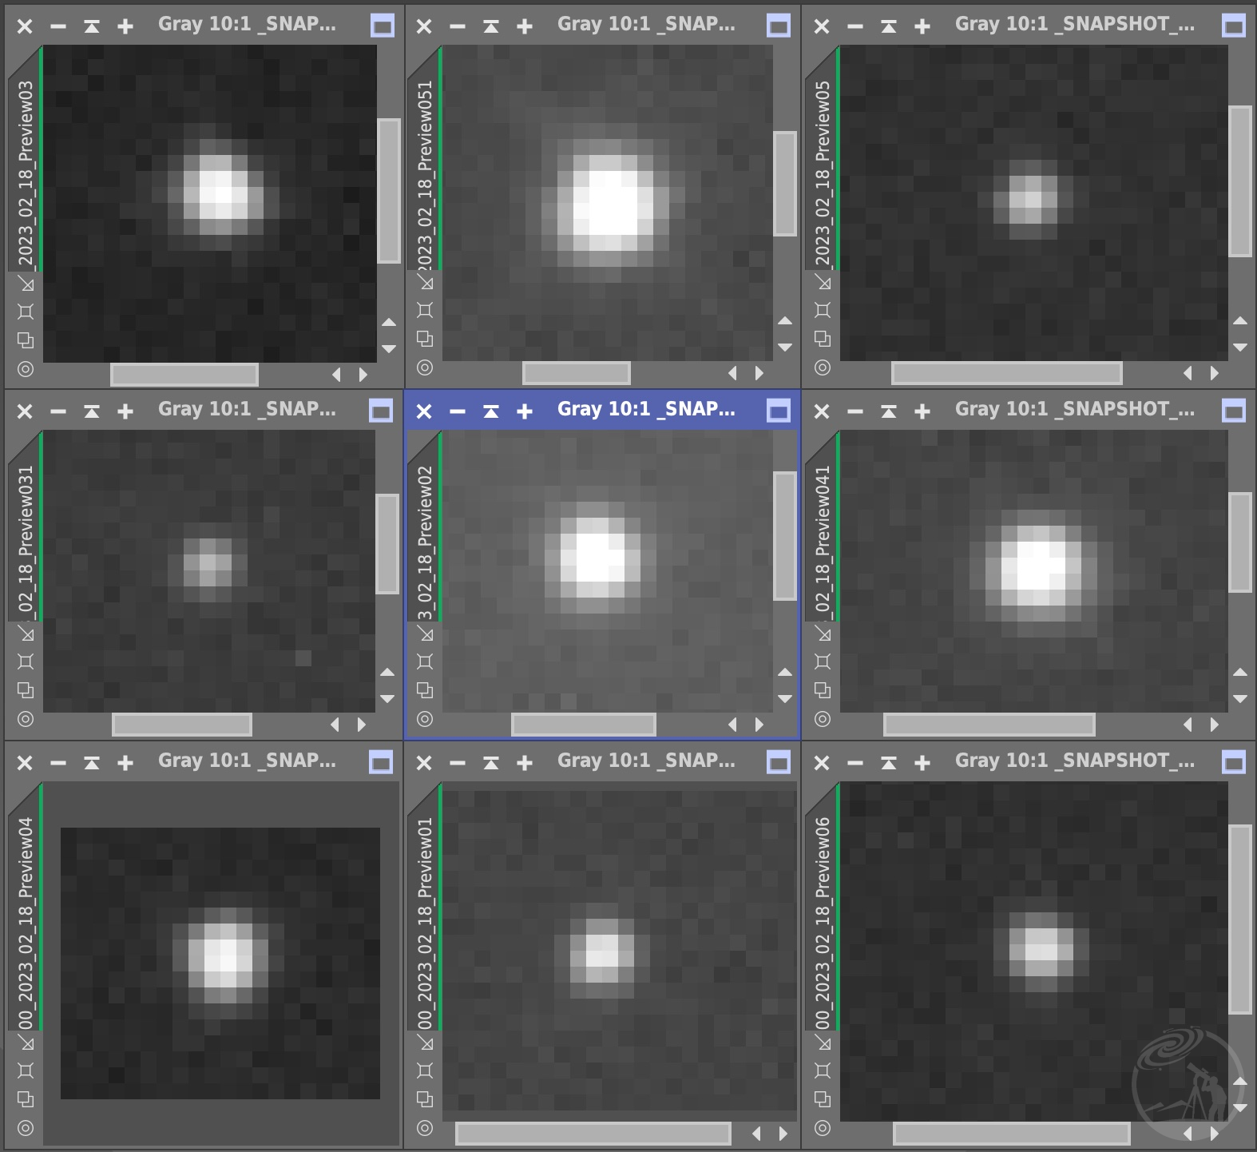Click the overlapping squares icon in the Preview031 window
The height and width of the screenshot is (1152, 1257).
[x=26, y=689]
